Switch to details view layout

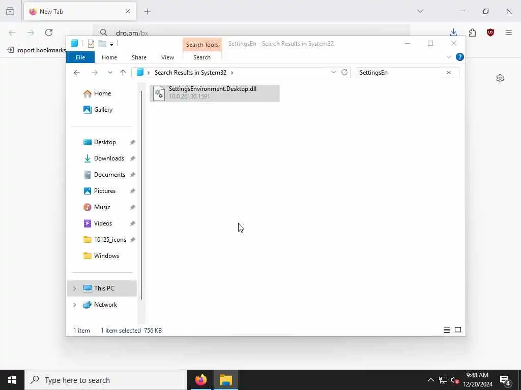coord(447,330)
